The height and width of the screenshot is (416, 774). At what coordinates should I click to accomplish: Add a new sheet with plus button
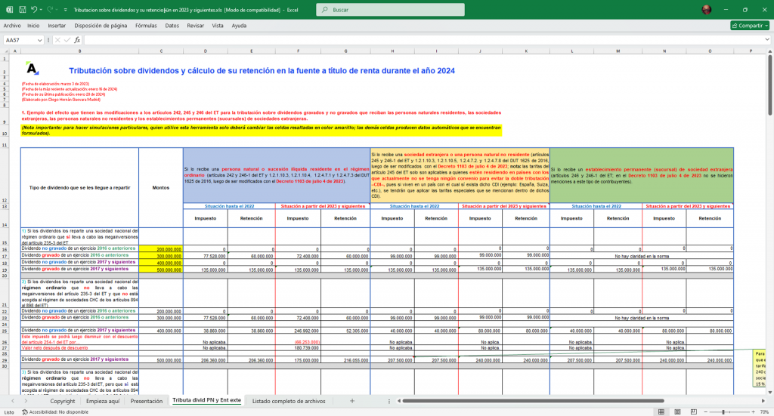[352, 401]
